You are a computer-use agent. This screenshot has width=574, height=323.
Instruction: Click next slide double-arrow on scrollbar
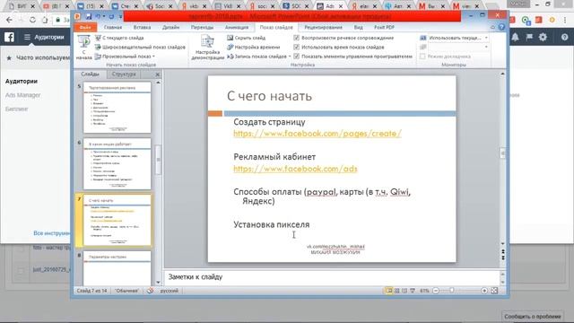pos(503,258)
